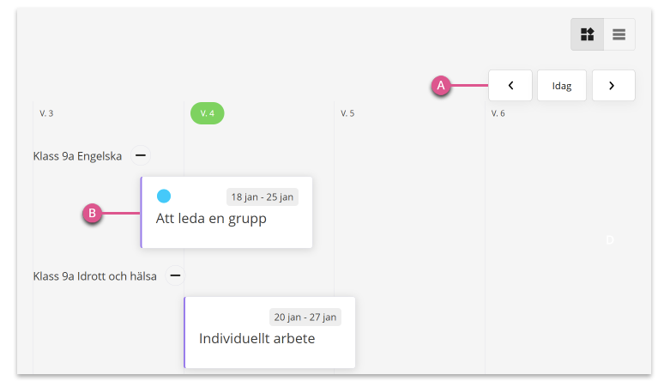Click the pink B annotation marker

click(92, 213)
